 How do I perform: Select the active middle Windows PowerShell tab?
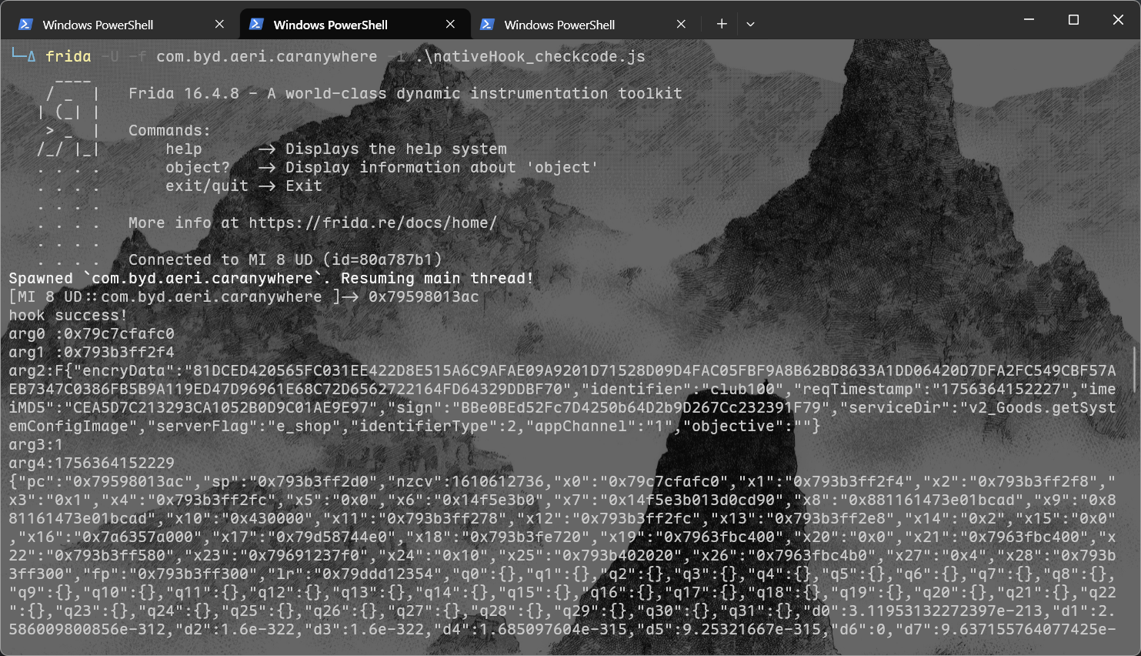tap(354, 24)
